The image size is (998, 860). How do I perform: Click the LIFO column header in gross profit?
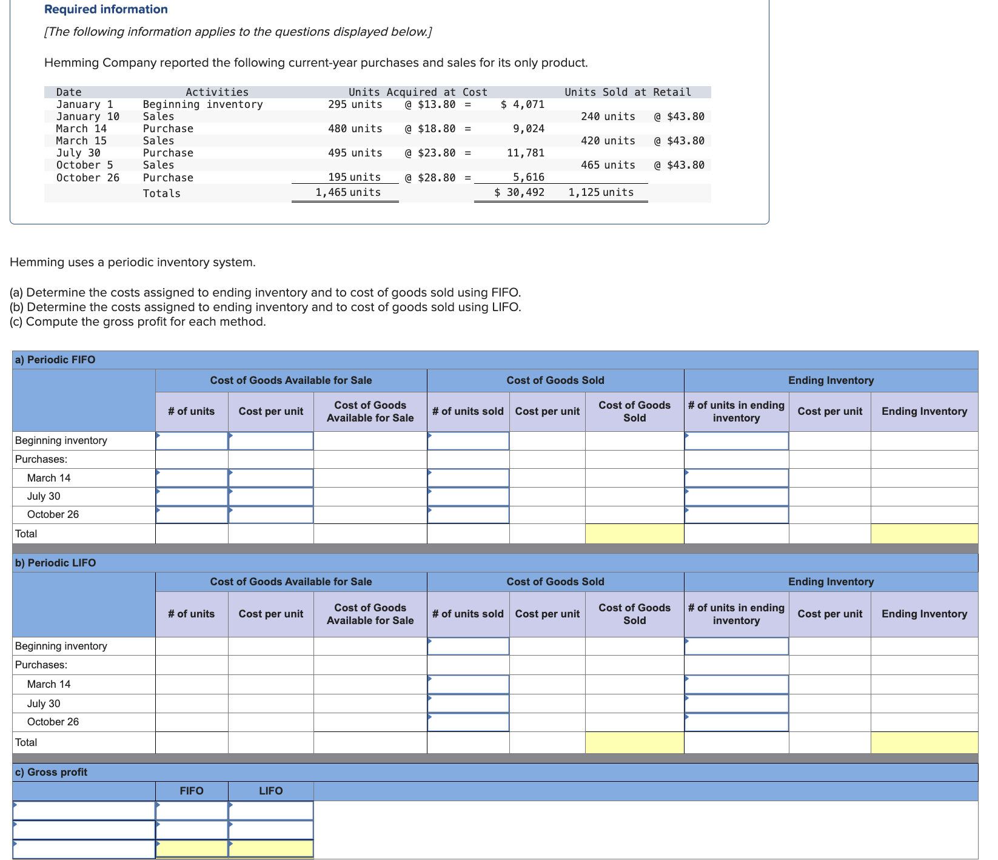coord(271,791)
